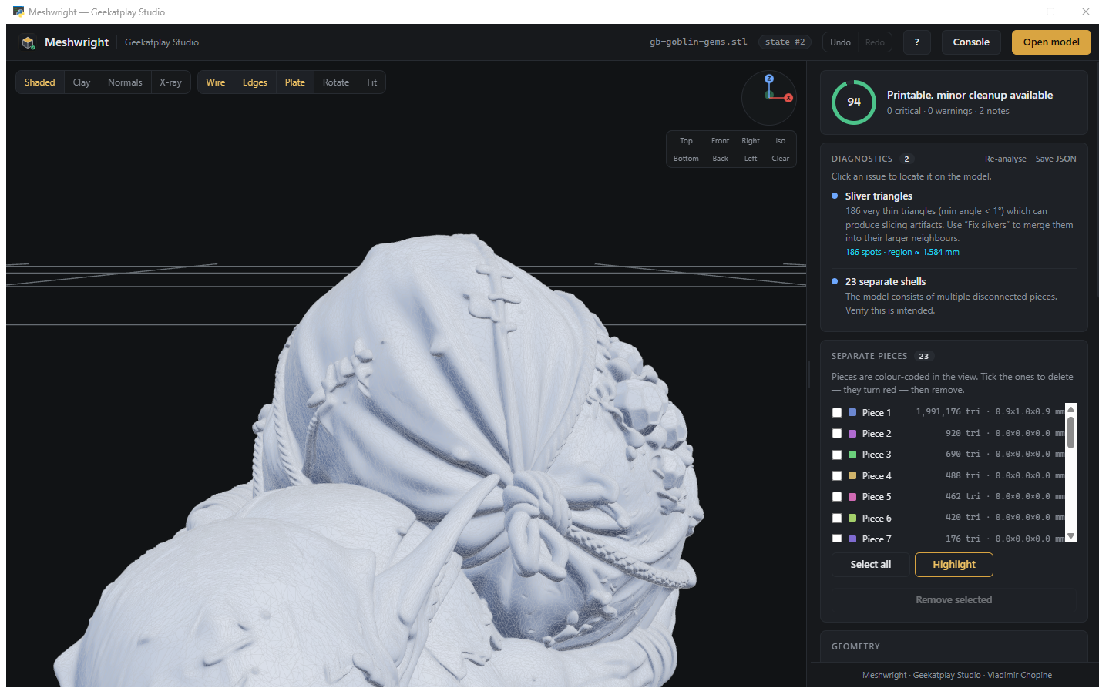This screenshot has width=1099, height=688.
Task: Click the gb-goblin-gems.stl file name
Action: [x=698, y=42]
